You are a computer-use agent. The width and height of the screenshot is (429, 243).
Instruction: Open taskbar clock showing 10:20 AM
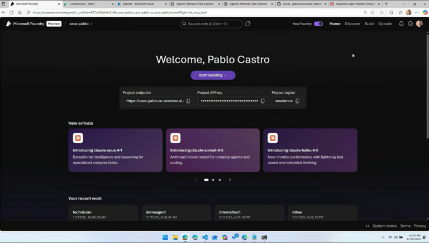413,237
